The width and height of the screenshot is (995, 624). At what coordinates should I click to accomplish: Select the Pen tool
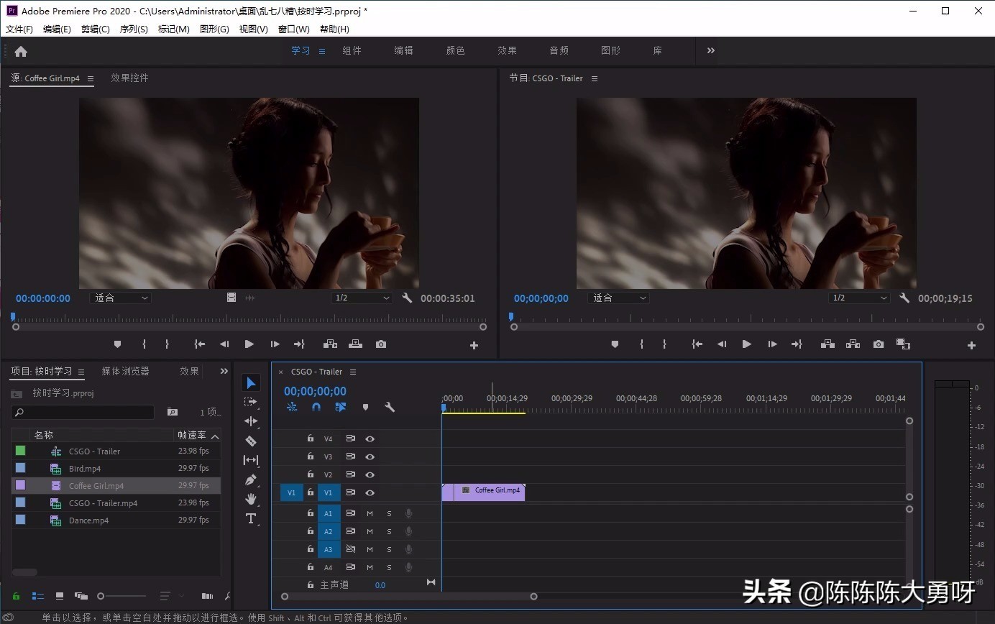click(251, 480)
